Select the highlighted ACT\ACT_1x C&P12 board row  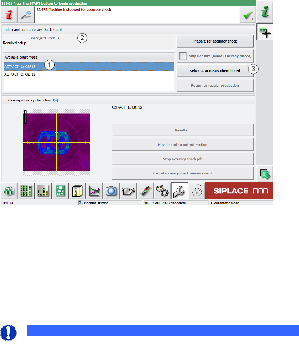point(89,67)
